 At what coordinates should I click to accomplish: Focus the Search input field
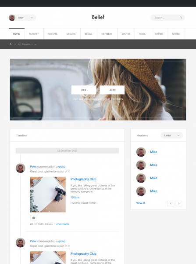pyautogui.click(x=167, y=18)
